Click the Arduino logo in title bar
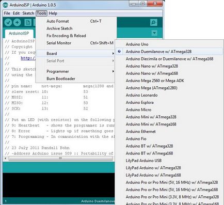Image resolution: width=224 pixels, height=205 pixels. [x=5, y=5]
